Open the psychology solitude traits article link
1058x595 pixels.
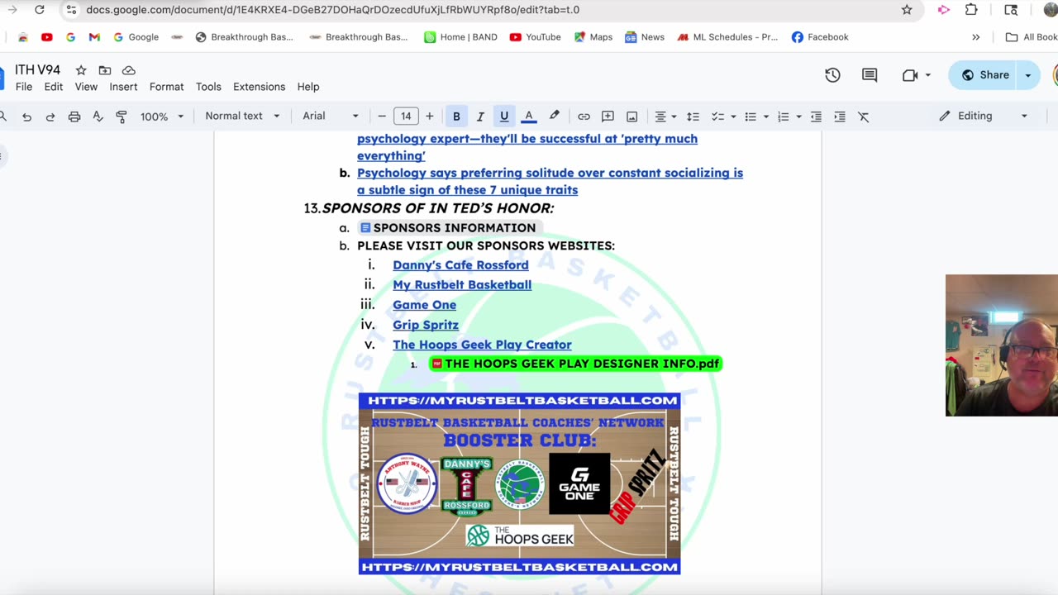pos(550,181)
